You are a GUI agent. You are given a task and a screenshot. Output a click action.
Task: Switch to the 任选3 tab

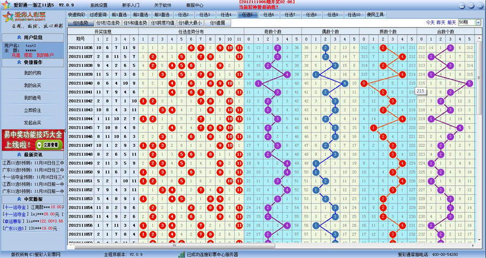pyautogui.click(x=205, y=15)
